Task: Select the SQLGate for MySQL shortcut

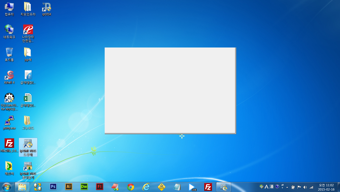Action: click(9, 102)
